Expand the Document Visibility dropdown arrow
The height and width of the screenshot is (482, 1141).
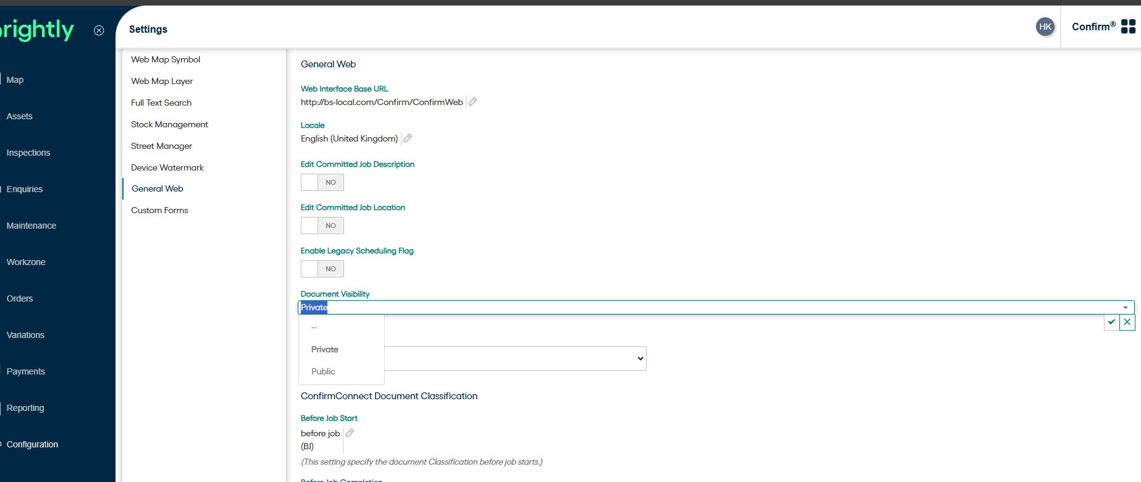click(x=1125, y=308)
